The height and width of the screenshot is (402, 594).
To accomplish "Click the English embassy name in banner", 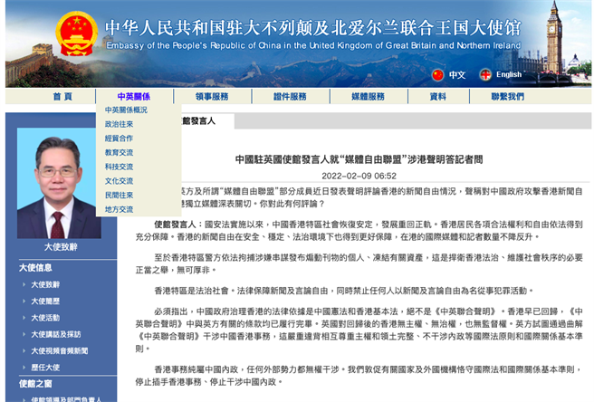I will [313, 45].
